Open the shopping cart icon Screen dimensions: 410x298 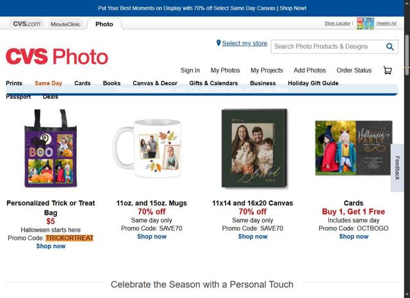(x=388, y=70)
